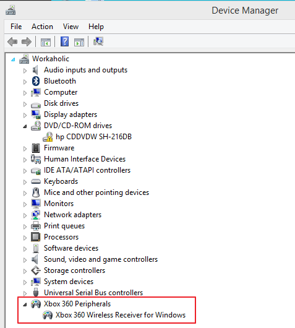Select the Bluetooth category icon

coord(36,81)
